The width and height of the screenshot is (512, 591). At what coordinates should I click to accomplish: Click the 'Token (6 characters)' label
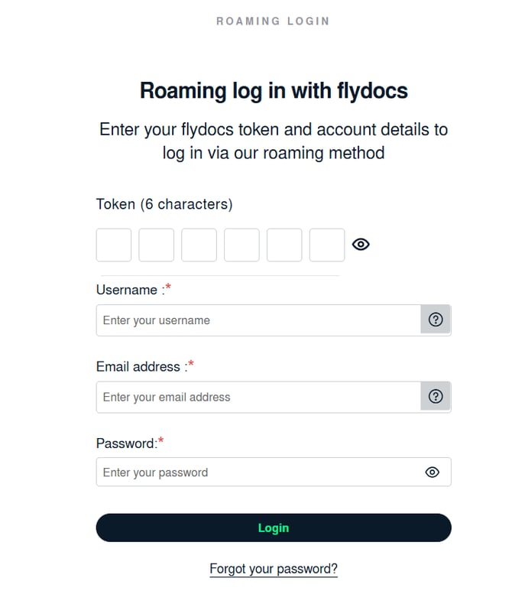click(x=164, y=204)
